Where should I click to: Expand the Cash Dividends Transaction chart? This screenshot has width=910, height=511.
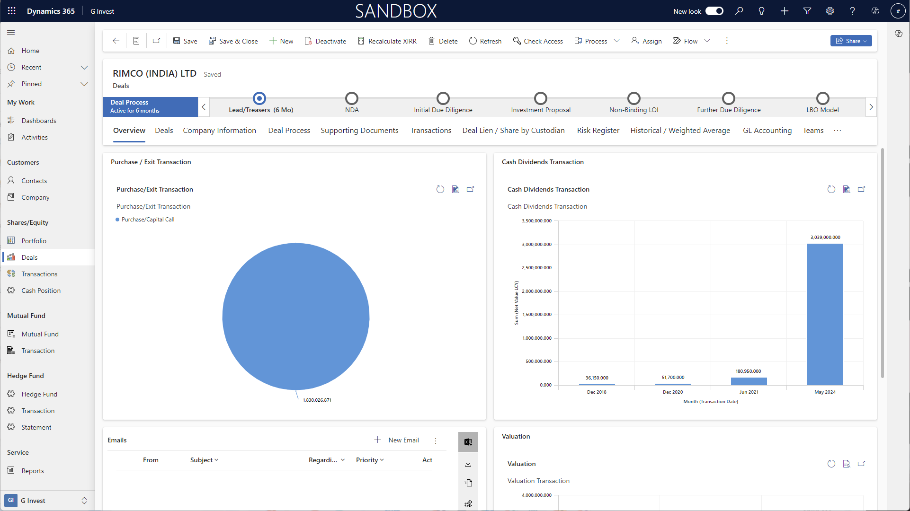(862, 189)
